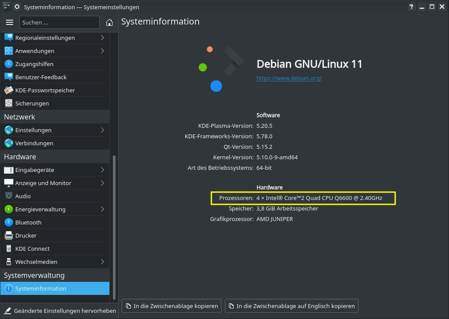Click the Debian GNU/Linux 11 heading
Screen dimensions: 449x319
tap(309, 64)
